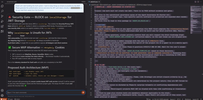This screenshot has height=100, width=203.
Task: Select the AGENTS.md editor tab
Action: click(94, 2)
